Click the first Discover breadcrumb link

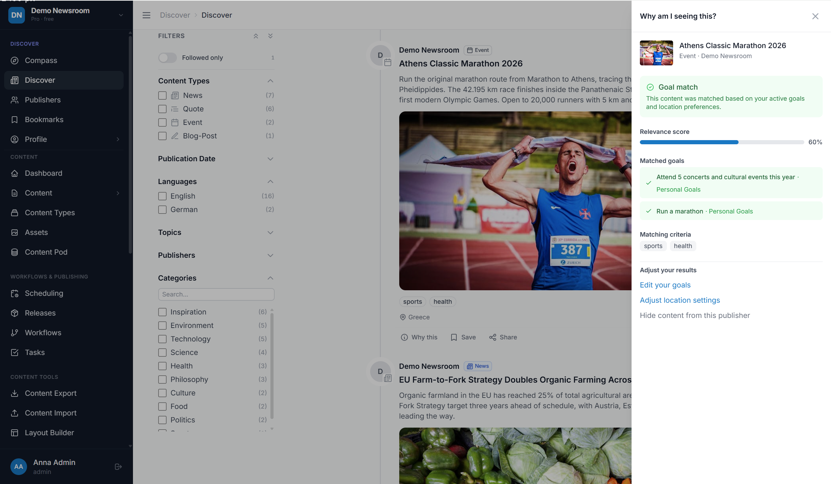coord(175,15)
